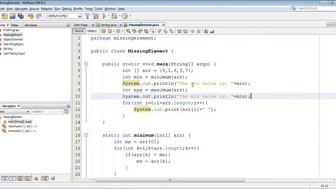Close the MissingElement.java tab
Image resolution: width=336 pixels, height=189 pixels.
point(163,25)
